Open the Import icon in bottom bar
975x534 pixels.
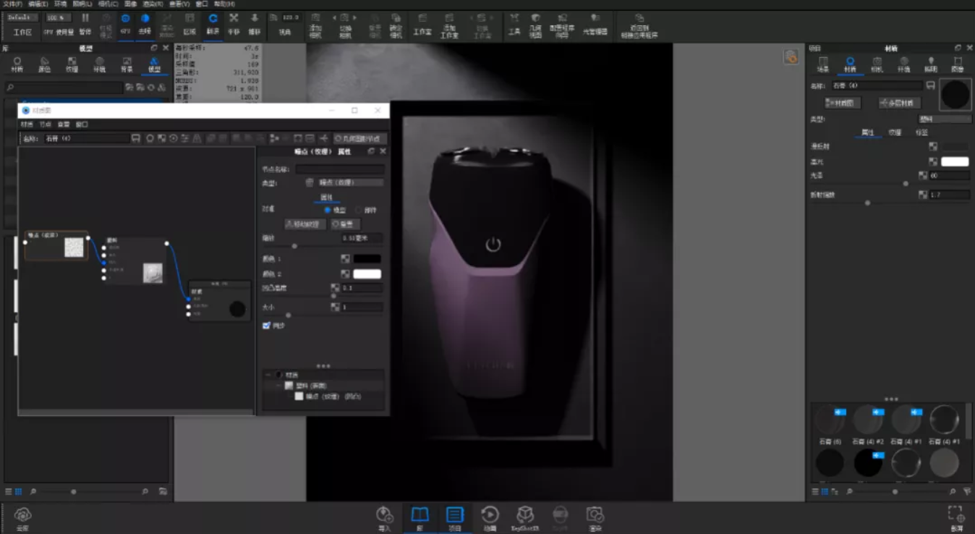coord(385,518)
